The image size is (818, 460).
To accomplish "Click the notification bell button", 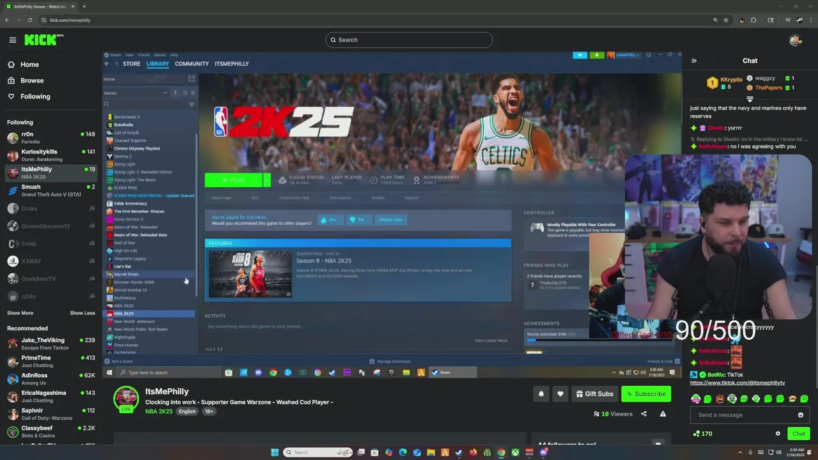I will pyautogui.click(x=541, y=394).
